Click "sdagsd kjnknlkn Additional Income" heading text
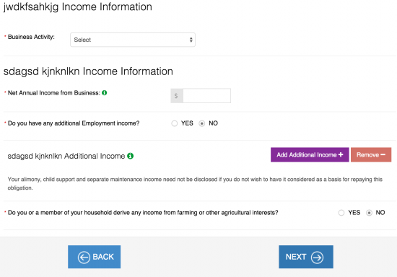This screenshot has width=397, height=277. click(x=66, y=156)
